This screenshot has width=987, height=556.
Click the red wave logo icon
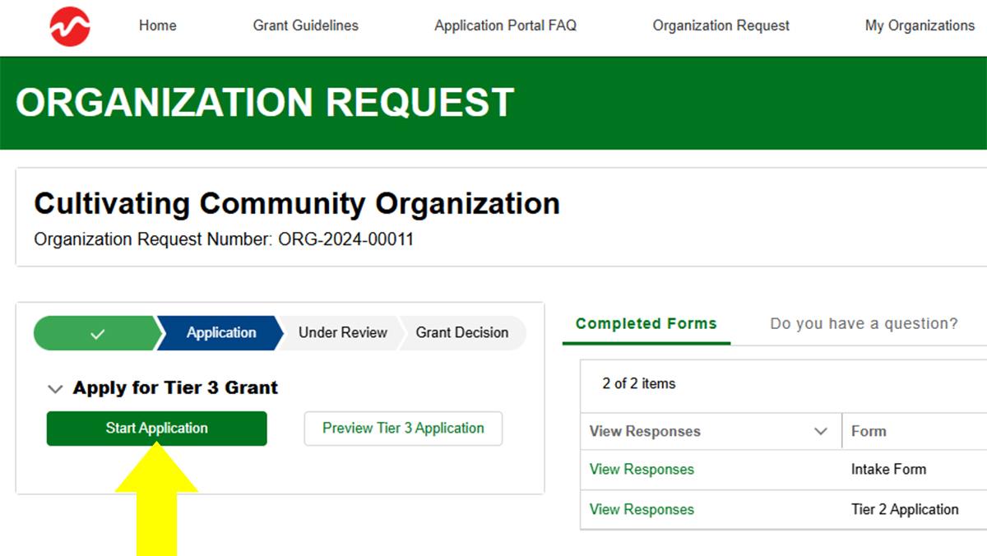(x=70, y=26)
